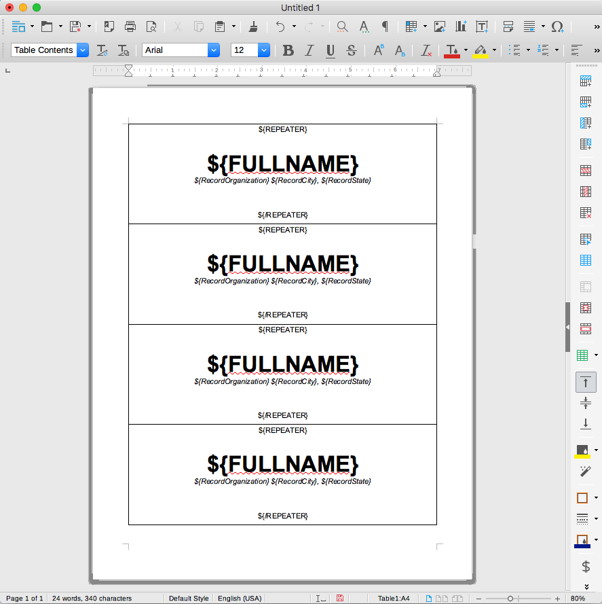Image resolution: width=602 pixels, height=604 pixels.
Task: Select the whole table
Action: 586,260
